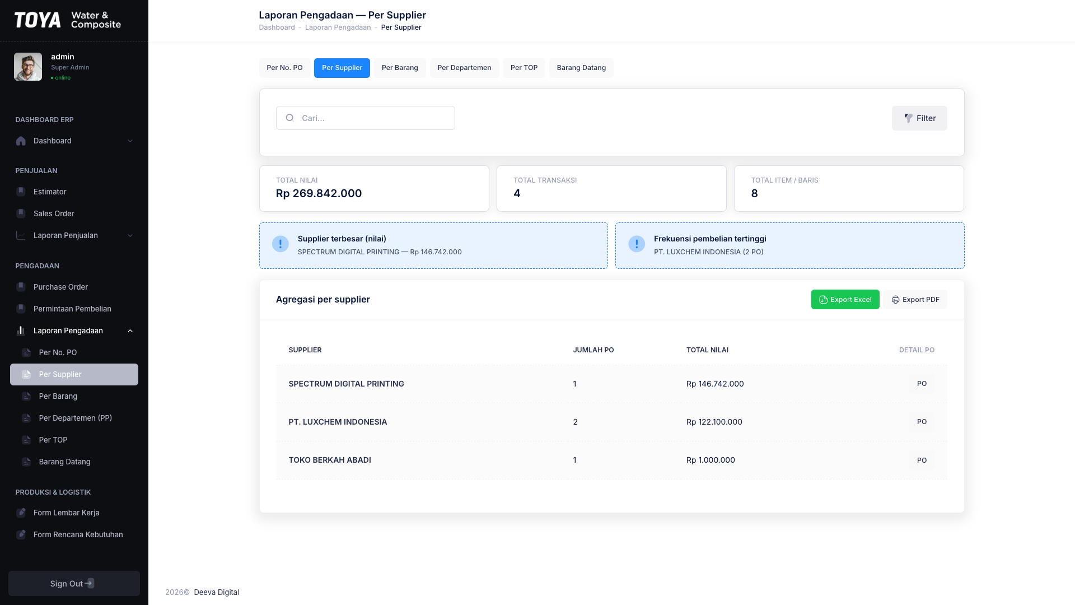
Task: Click the search magnifier icon
Action: (x=289, y=118)
